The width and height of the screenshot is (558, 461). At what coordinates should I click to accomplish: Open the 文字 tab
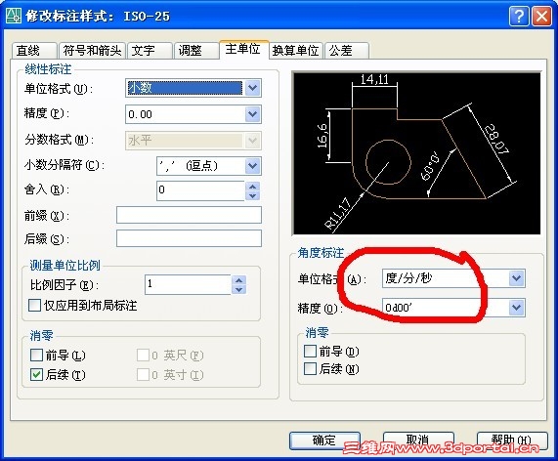pos(150,50)
